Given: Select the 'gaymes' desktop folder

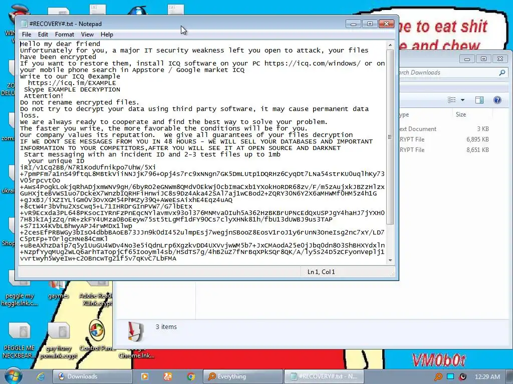Looking at the screenshot, I should [x=58, y=290].
